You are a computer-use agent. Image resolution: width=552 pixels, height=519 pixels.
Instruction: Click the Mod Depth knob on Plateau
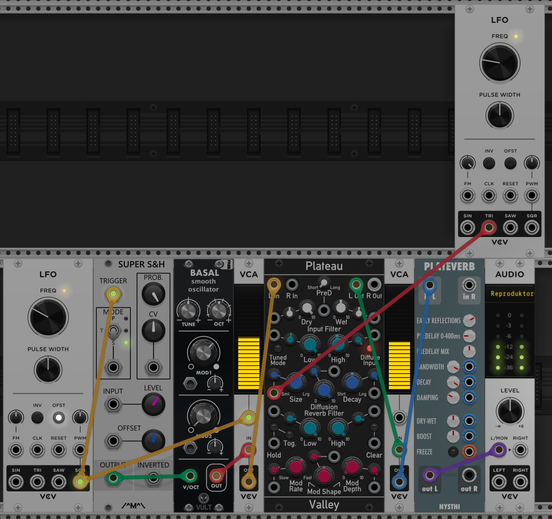click(352, 467)
